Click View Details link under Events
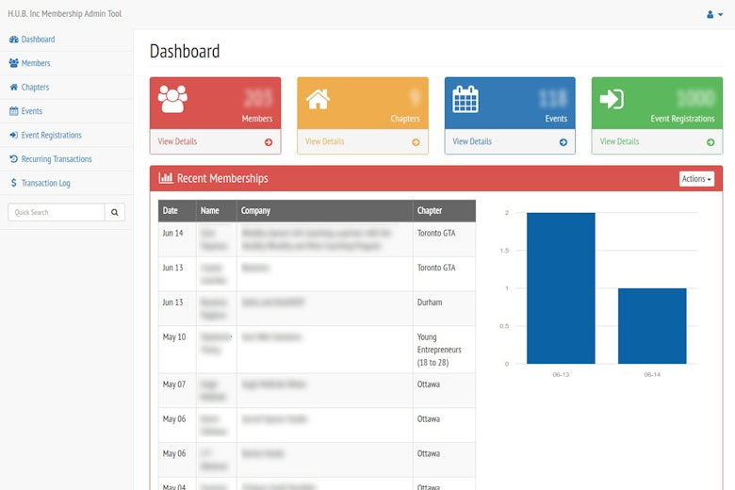Viewport: 735px width, 490px height. coord(472,142)
